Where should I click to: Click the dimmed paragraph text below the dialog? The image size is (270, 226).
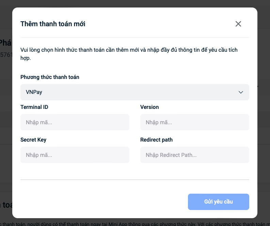click(x=136, y=223)
